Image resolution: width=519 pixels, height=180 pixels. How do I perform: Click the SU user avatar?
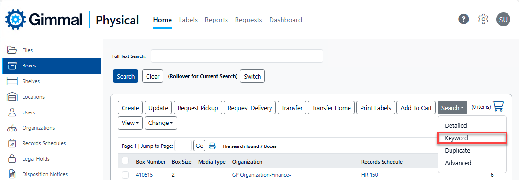pos(503,20)
